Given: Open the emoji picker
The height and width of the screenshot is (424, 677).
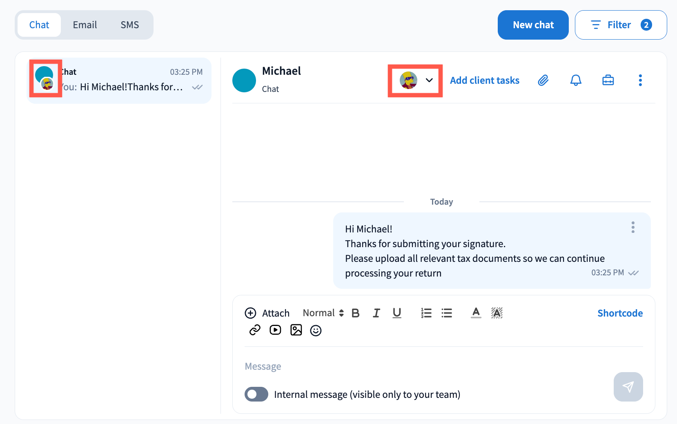Looking at the screenshot, I should coord(316,330).
